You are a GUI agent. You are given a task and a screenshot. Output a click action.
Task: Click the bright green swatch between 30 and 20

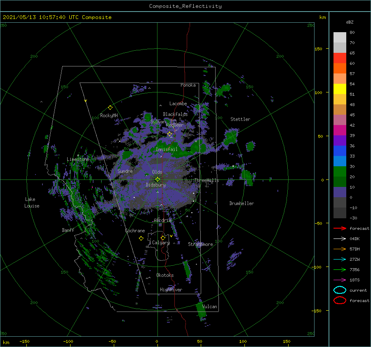click(x=340, y=172)
